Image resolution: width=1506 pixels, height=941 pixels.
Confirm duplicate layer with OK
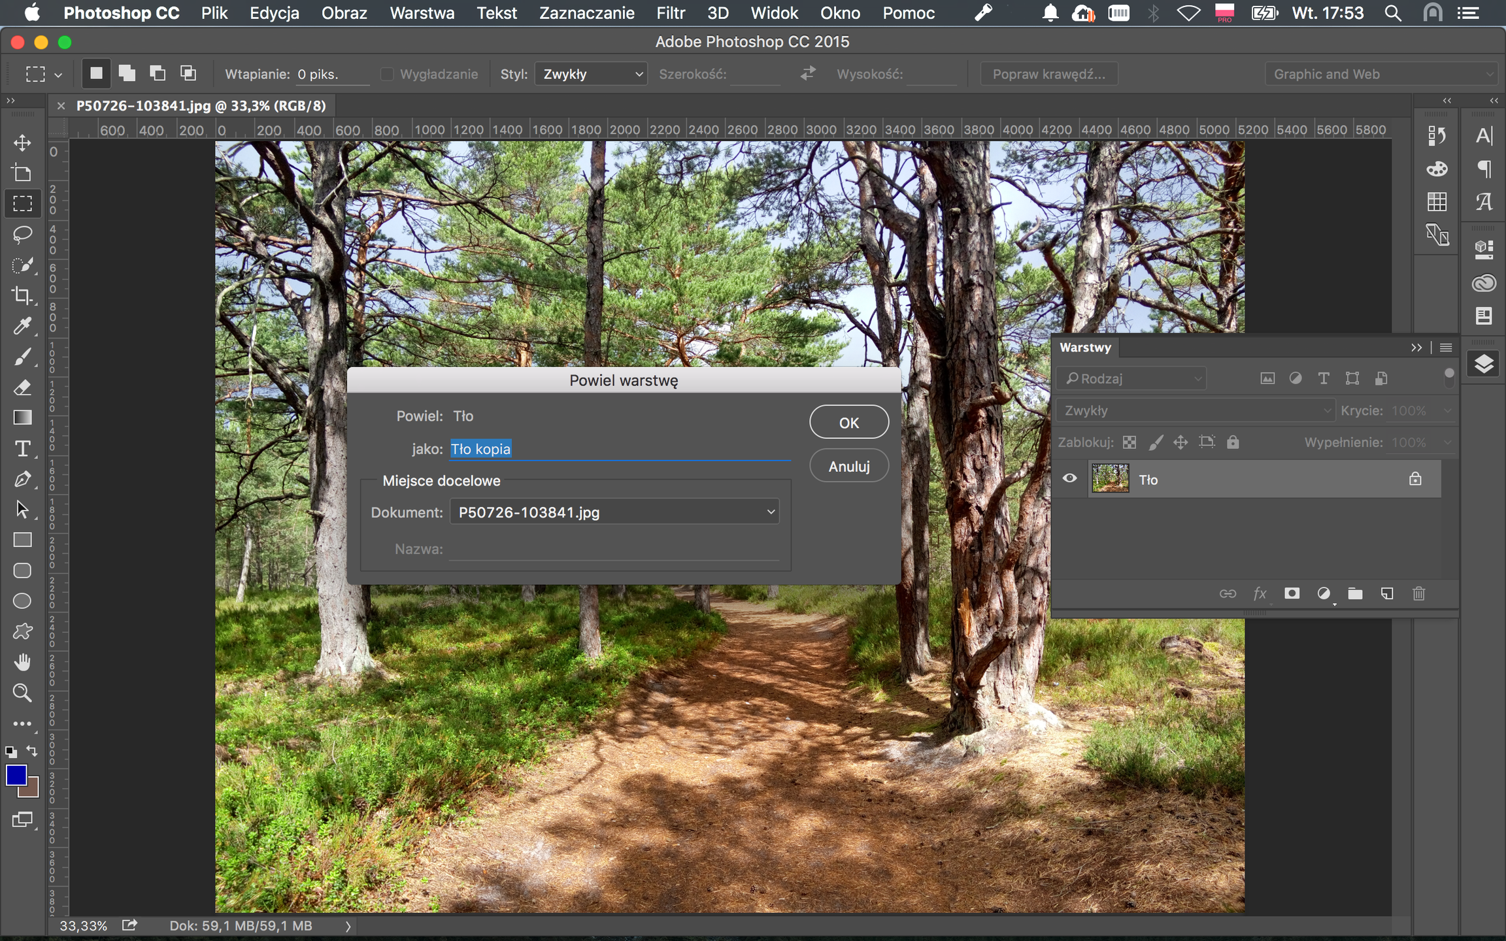(848, 423)
